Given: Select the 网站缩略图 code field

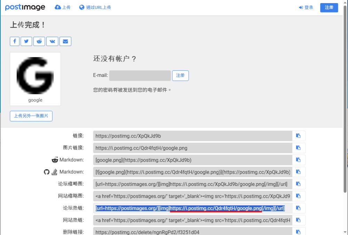Looking at the screenshot, I should (193, 196).
